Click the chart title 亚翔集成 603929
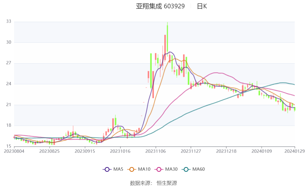307x187 pixels. tap(160, 6)
